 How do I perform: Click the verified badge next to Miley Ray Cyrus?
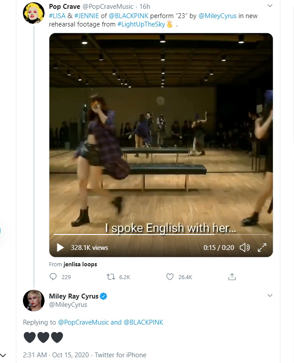[103, 296]
